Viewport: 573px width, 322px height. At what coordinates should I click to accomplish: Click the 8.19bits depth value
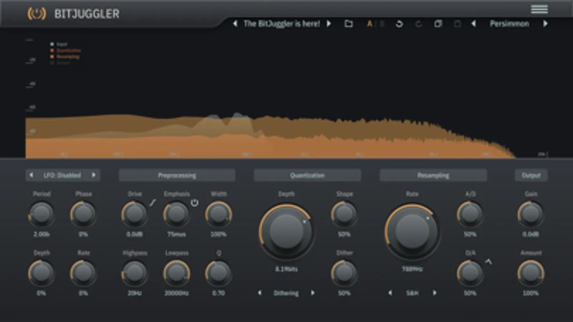(x=286, y=269)
